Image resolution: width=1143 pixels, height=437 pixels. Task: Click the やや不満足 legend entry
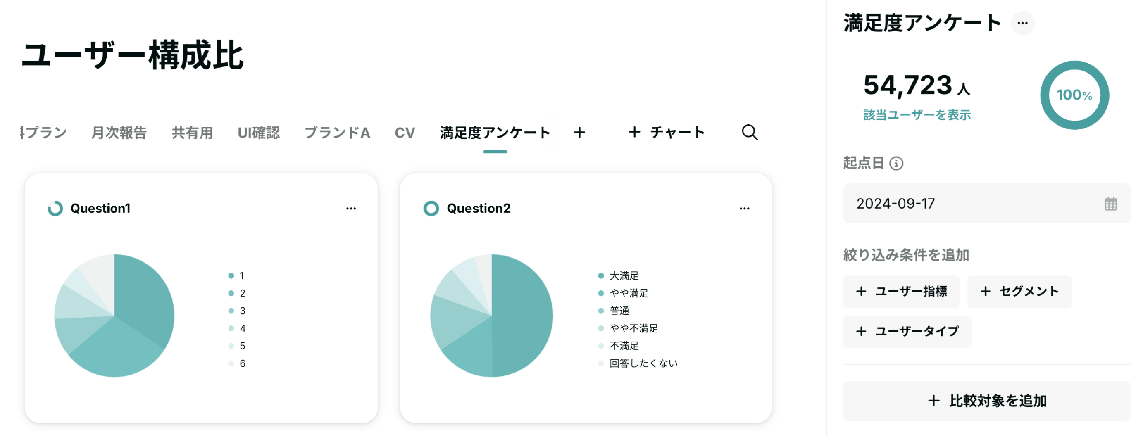pos(628,328)
